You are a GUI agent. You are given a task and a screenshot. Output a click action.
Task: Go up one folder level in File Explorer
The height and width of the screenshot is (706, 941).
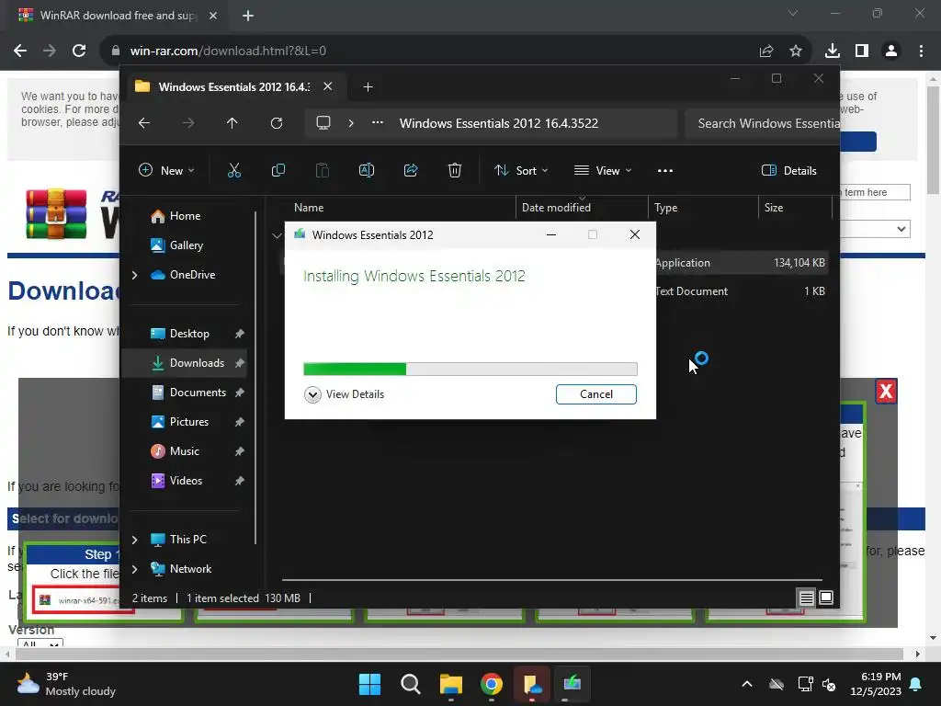pyautogui.click(x=232, y=123)
